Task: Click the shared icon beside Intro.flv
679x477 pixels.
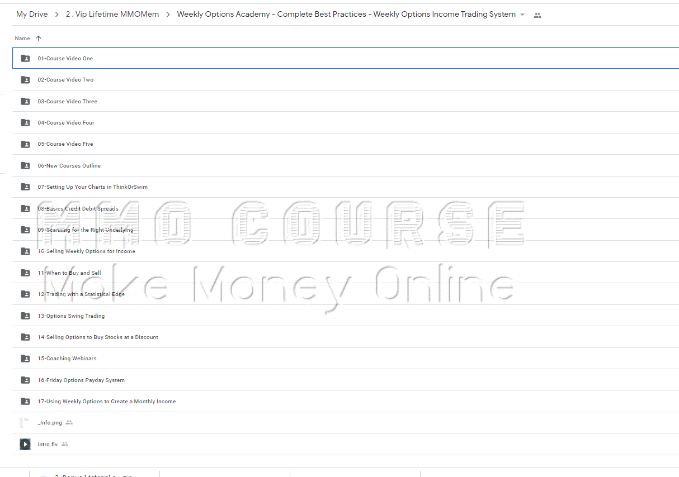Action: (65, 445)
